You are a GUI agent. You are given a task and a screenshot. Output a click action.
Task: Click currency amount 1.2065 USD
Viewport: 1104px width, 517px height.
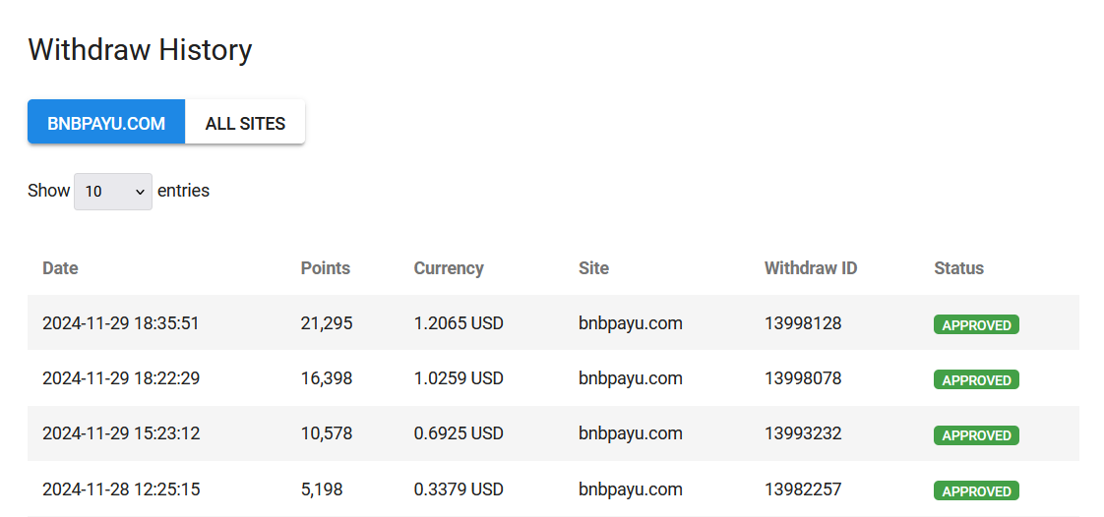point(460,322)
